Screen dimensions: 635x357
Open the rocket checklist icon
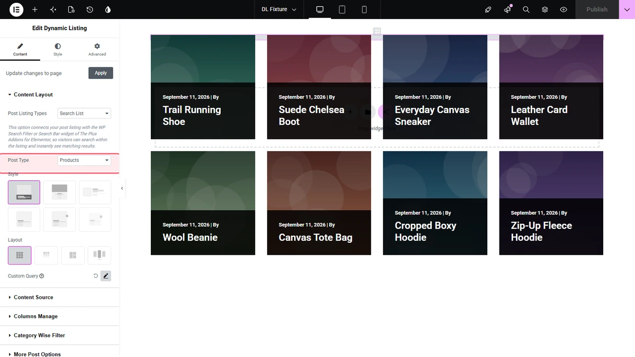(488, 10)
